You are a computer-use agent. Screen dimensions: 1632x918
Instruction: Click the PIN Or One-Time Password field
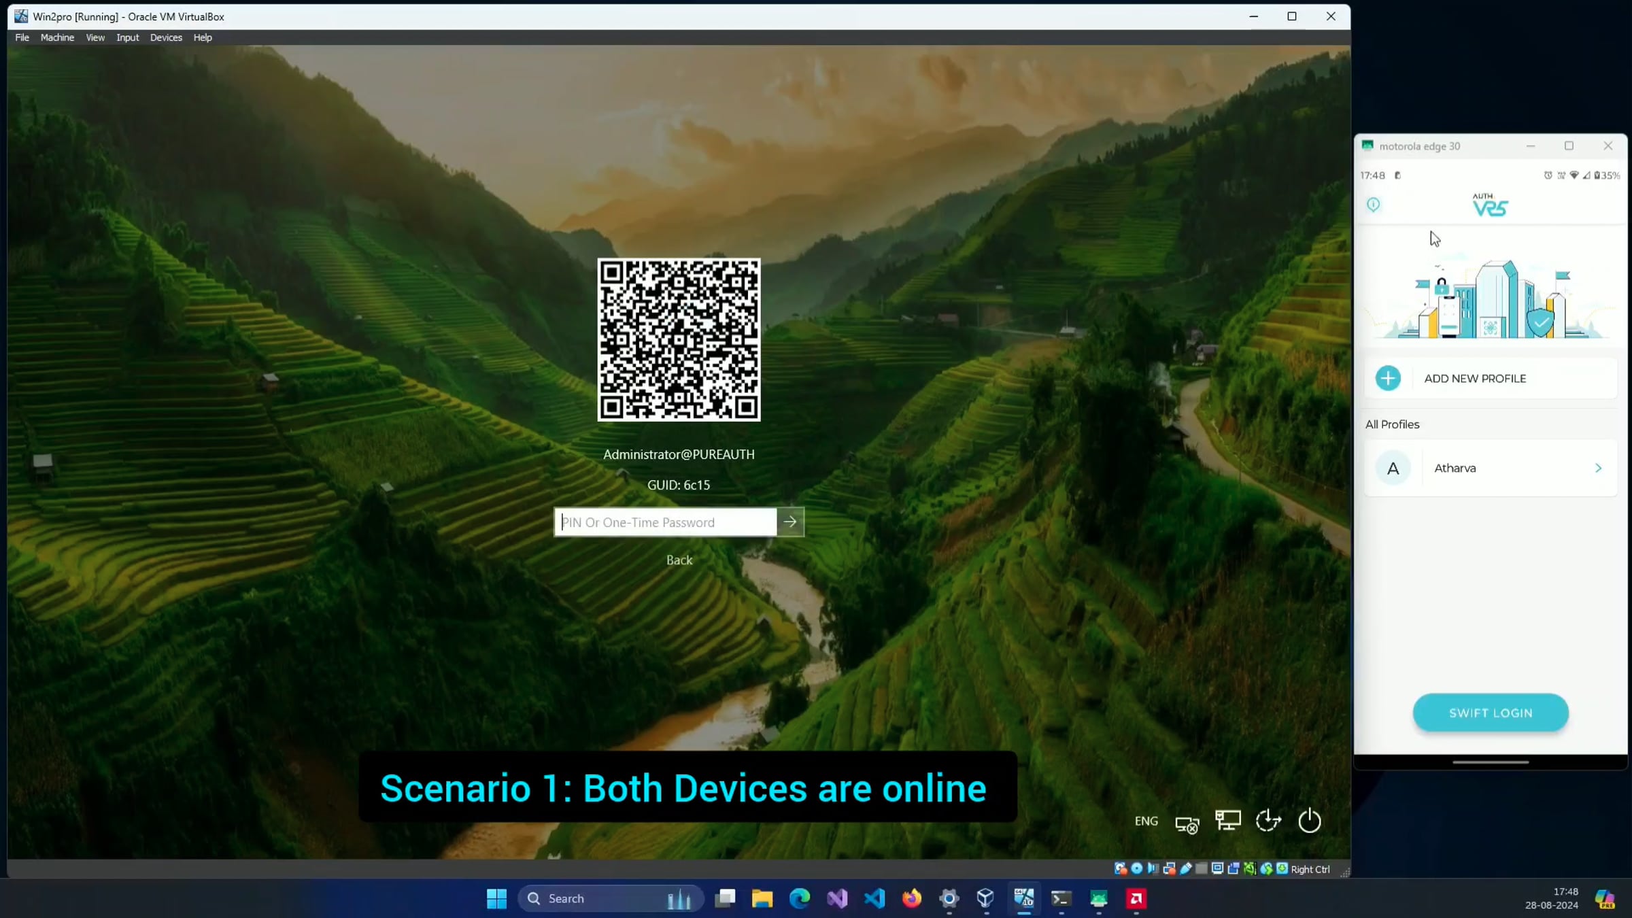(x=666, y=522)
